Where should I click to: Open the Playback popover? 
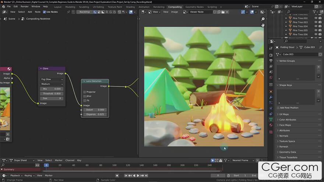[16, 176]
